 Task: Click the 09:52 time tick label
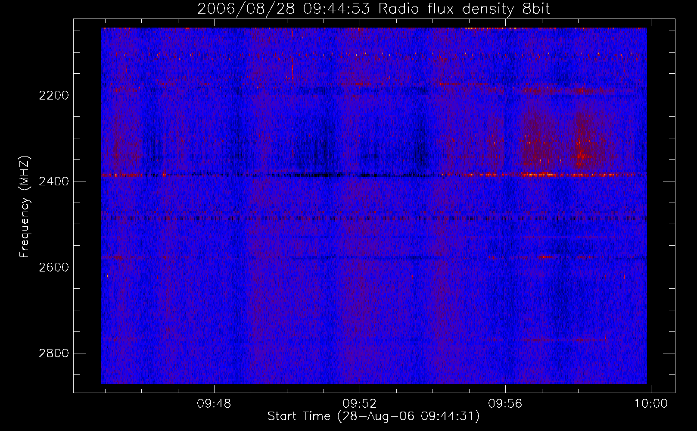click(360, 404)
